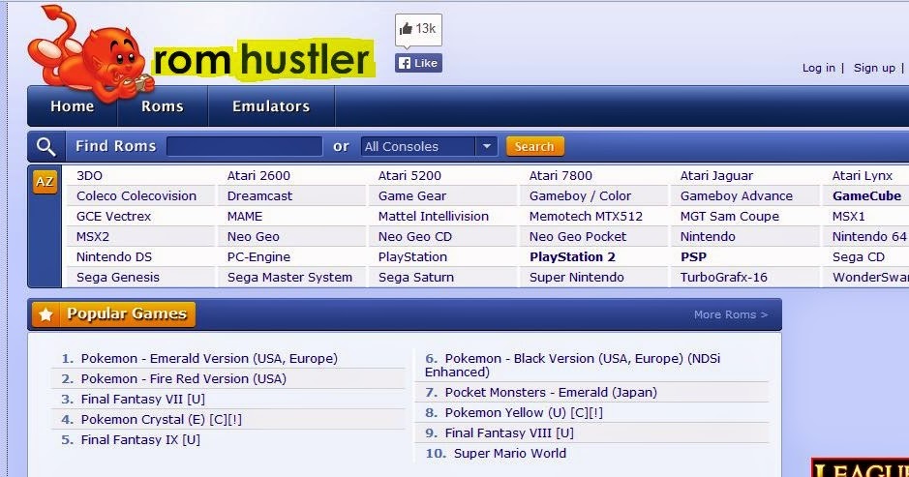Open the Roms menu tab
Image resolution: width=909 pixels, height=477 pixels.
coord(163,106)
